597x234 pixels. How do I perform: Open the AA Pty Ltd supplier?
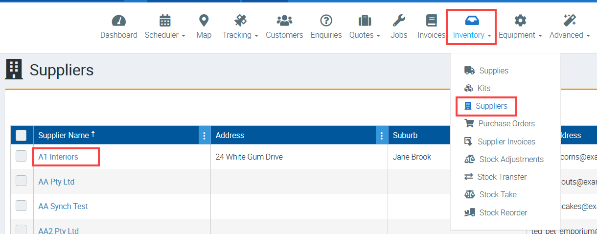[56, 182]
